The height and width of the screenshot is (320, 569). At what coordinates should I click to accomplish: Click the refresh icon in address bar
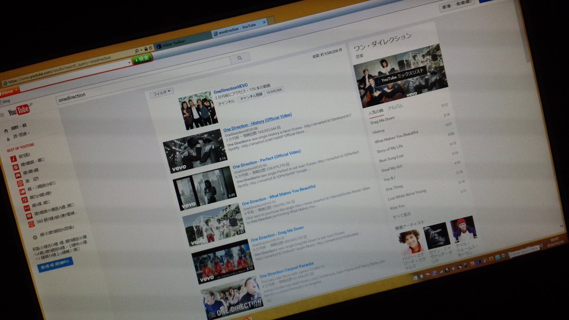pyautogui.click(x=151, y=47)
